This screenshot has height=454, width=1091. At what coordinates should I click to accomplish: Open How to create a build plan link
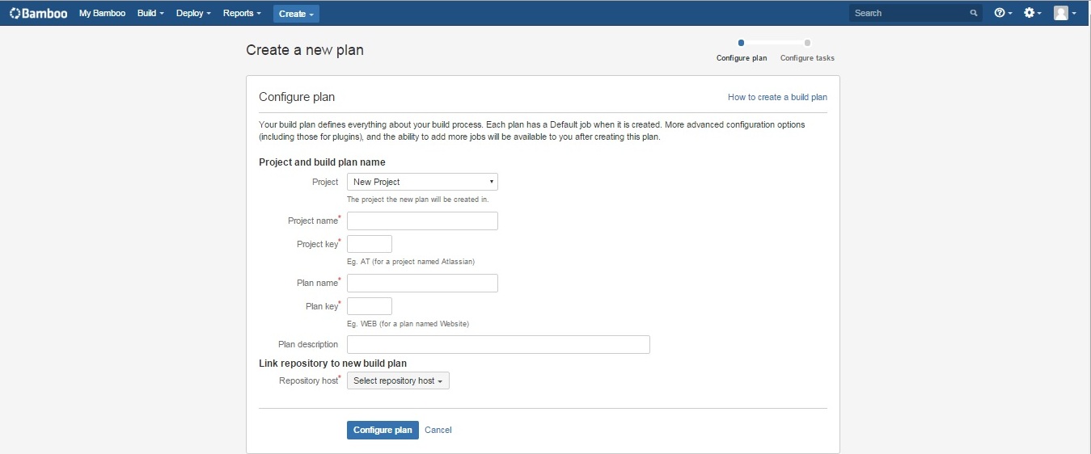[x=777, y=97]
